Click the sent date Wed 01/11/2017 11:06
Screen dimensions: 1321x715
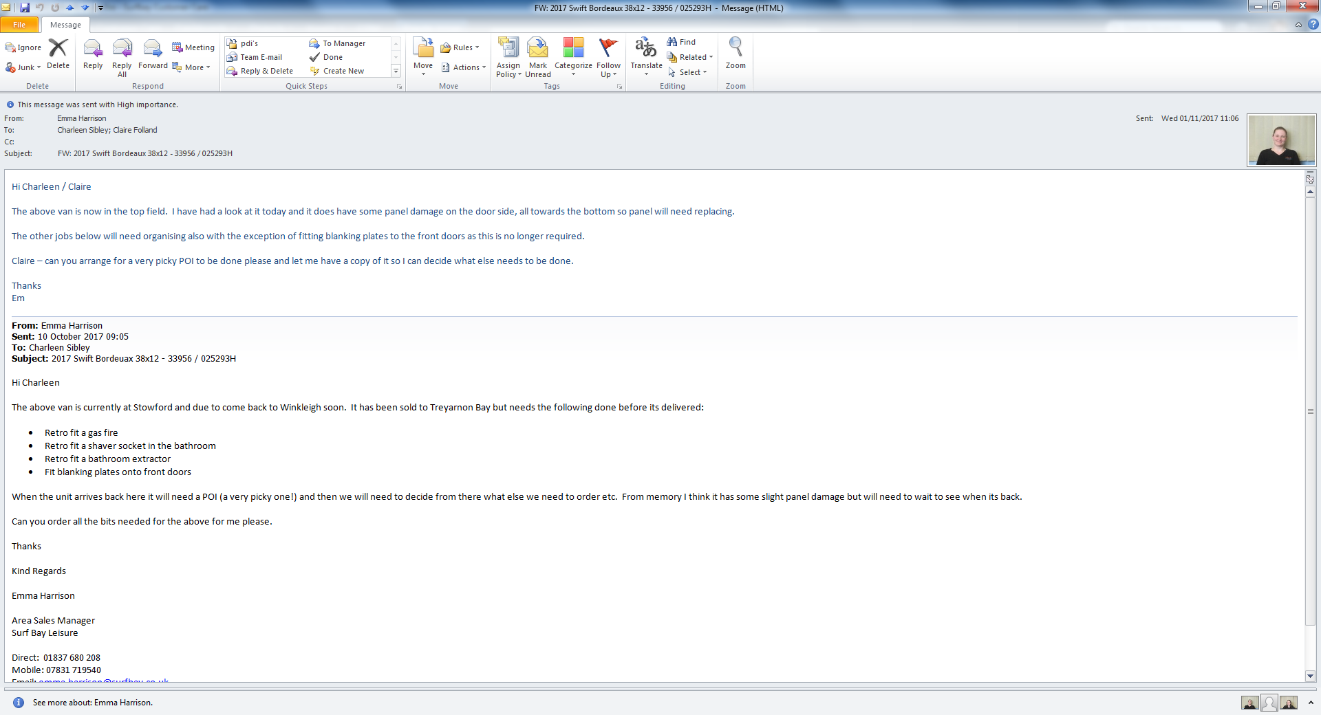(x=1200, y=118)
